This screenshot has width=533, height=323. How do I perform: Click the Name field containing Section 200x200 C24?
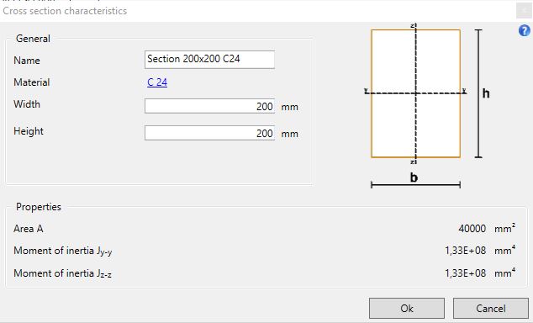pos(209,60)
